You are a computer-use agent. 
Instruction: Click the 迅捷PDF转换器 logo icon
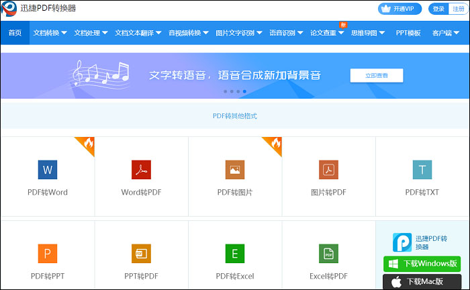9,8
